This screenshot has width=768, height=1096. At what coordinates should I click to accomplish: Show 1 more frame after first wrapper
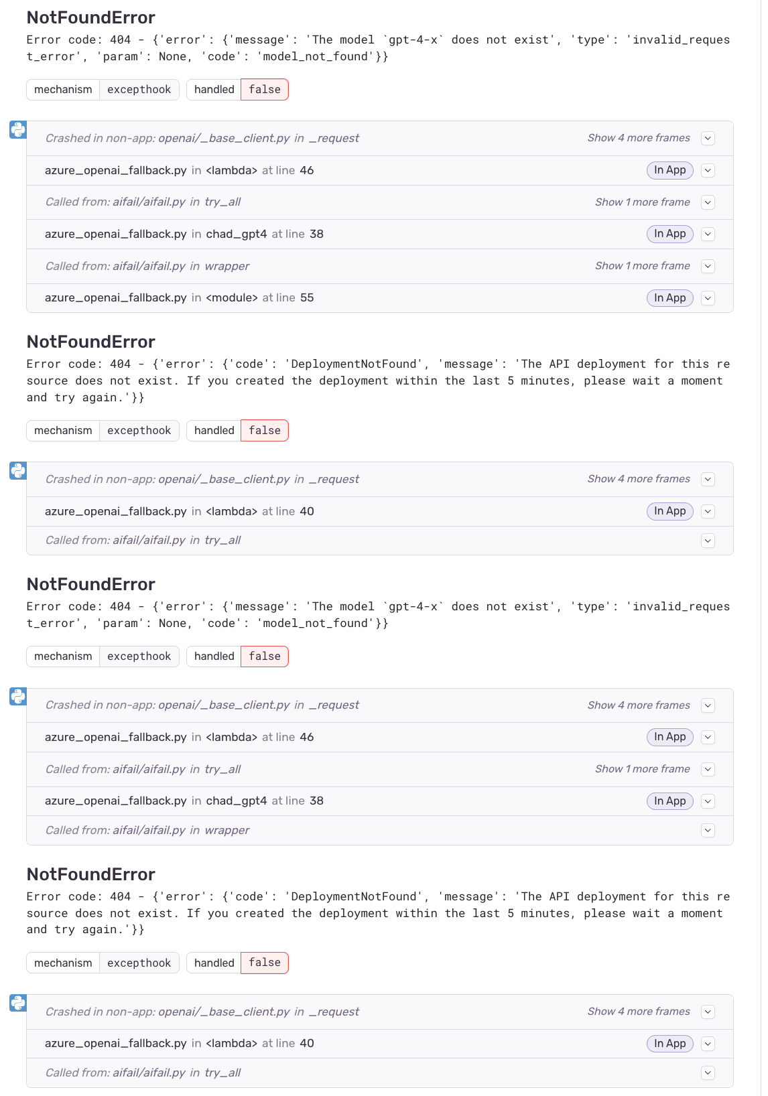[643, 266]
